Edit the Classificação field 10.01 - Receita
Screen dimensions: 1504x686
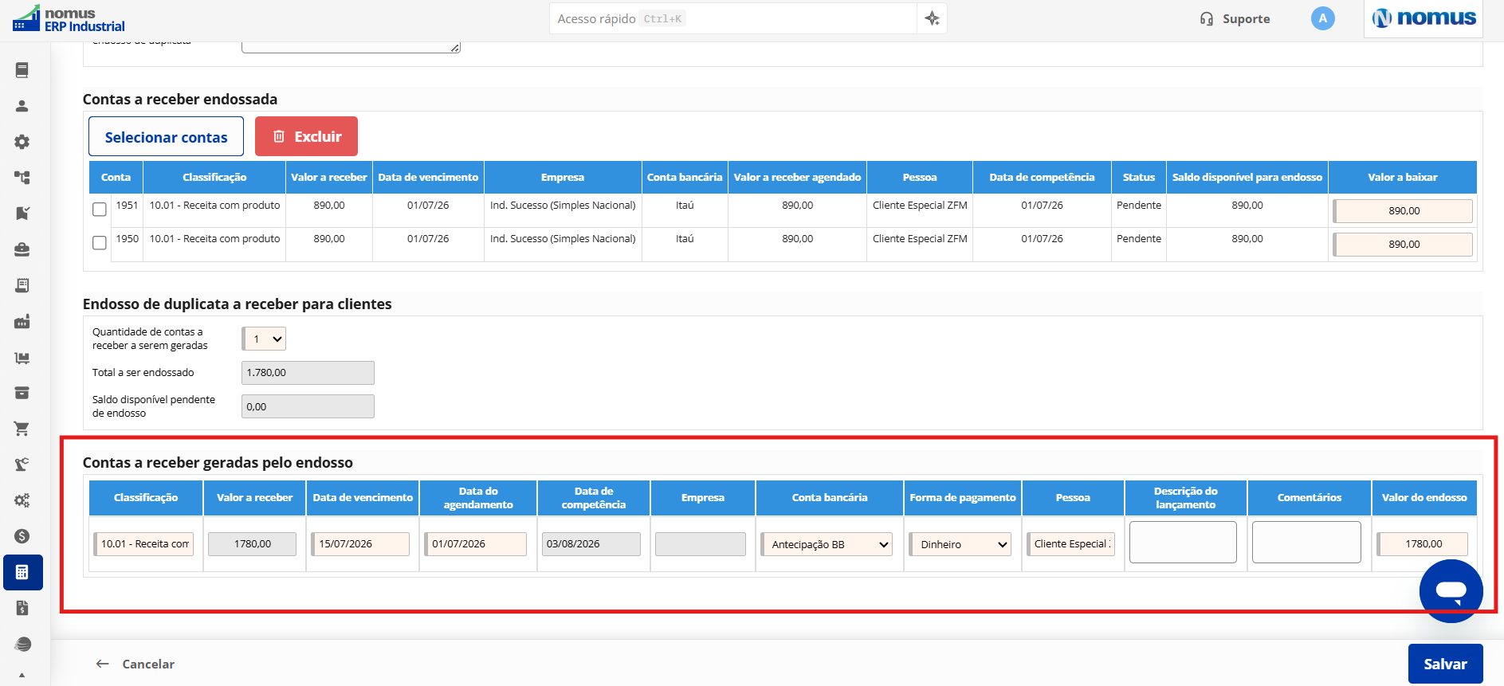point(143,544)
